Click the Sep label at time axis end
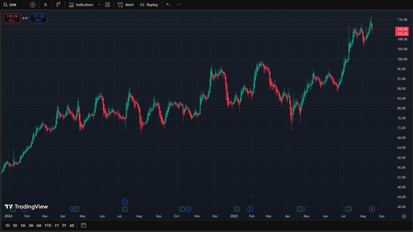The image size is (413, 232). pyautogui.click(x=382, y=216)
